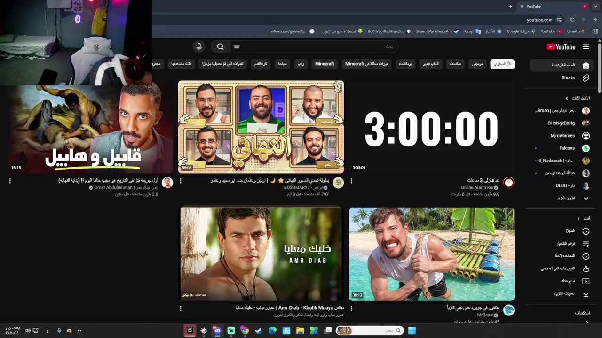The width and height of the screenshot is (602, 338).
Task: Select the Rap (راب) filter chip
Action: 301,64
